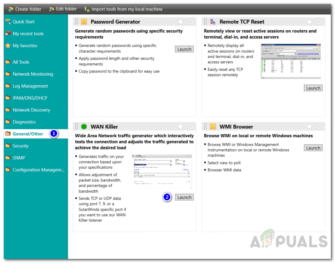
Task: Click the My recent tools icon
Action: (8, 34)
